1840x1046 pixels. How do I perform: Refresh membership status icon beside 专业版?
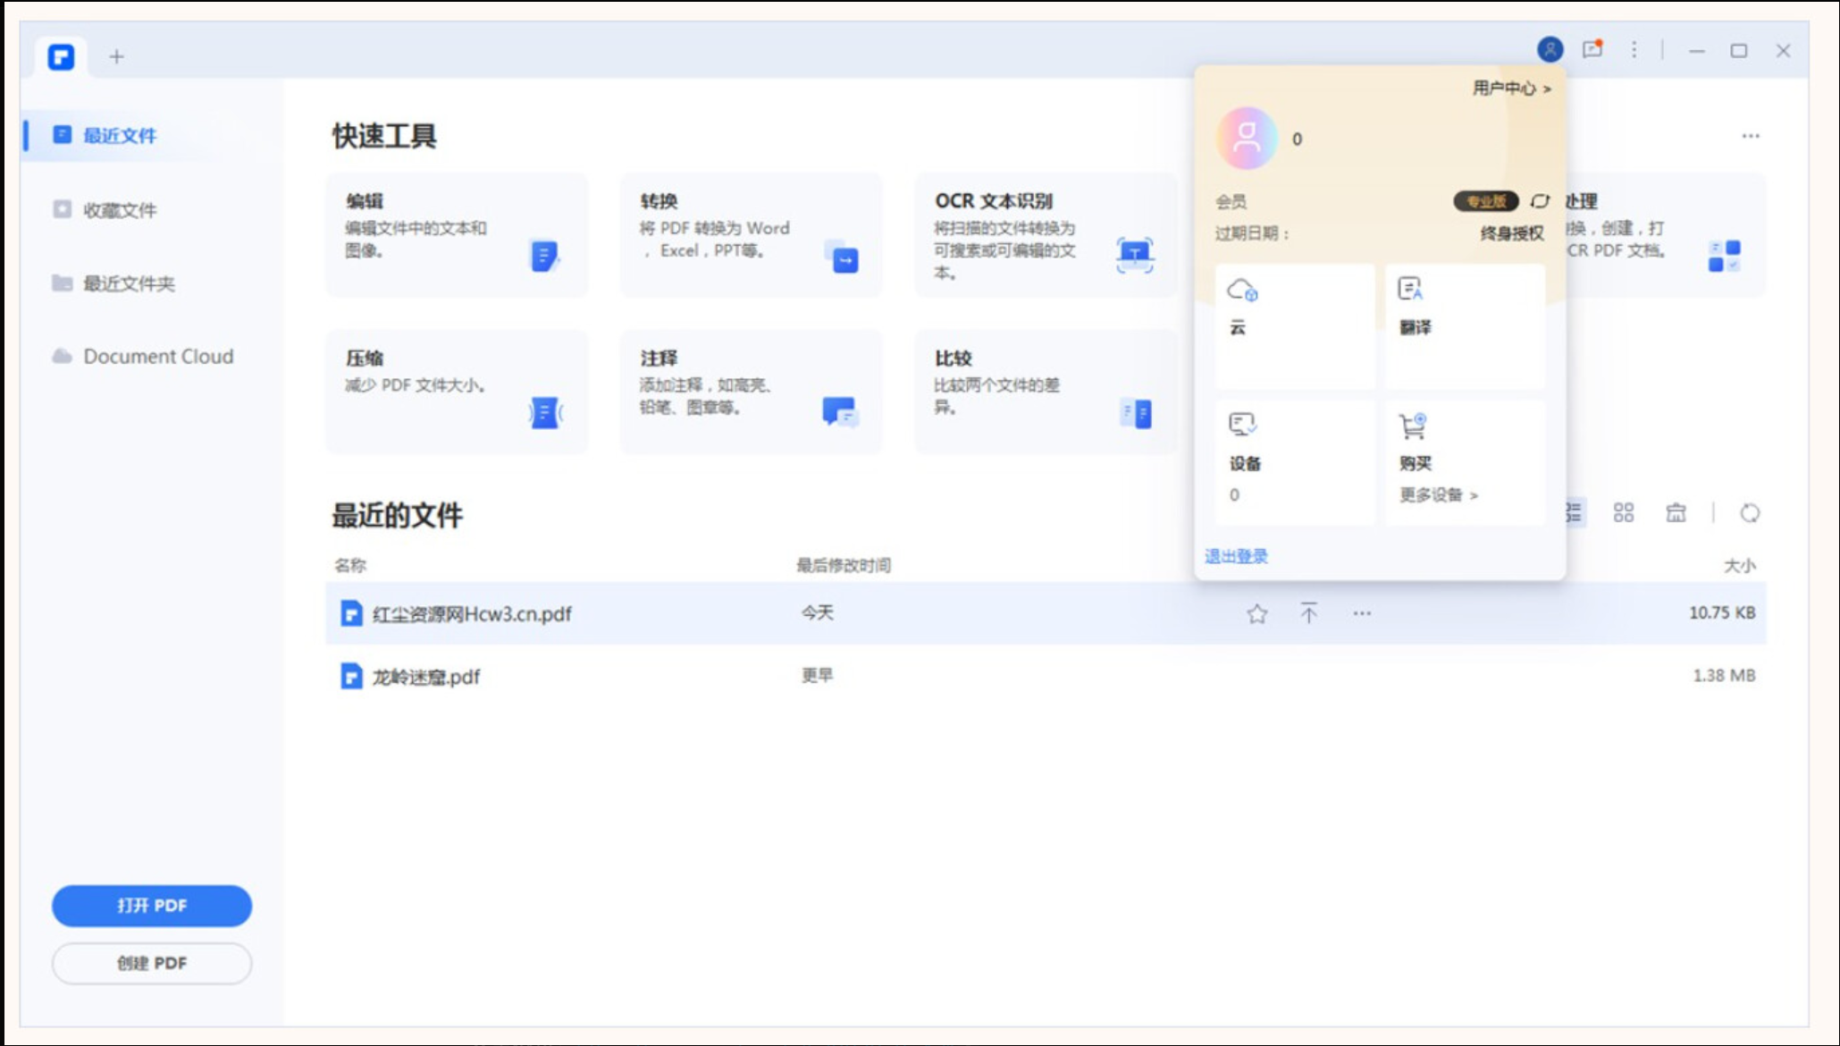(x=1539, y=201)
